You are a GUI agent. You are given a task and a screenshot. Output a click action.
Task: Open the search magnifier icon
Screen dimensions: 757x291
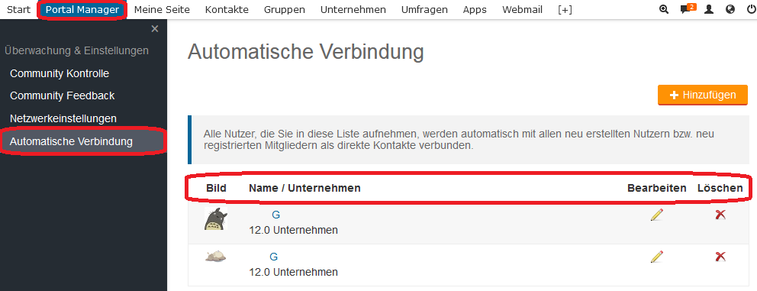664,9
